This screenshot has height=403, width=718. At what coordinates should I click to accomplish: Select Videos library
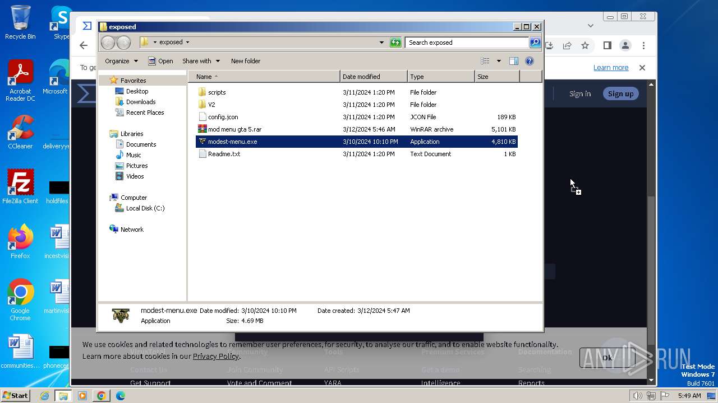(135, 176)
